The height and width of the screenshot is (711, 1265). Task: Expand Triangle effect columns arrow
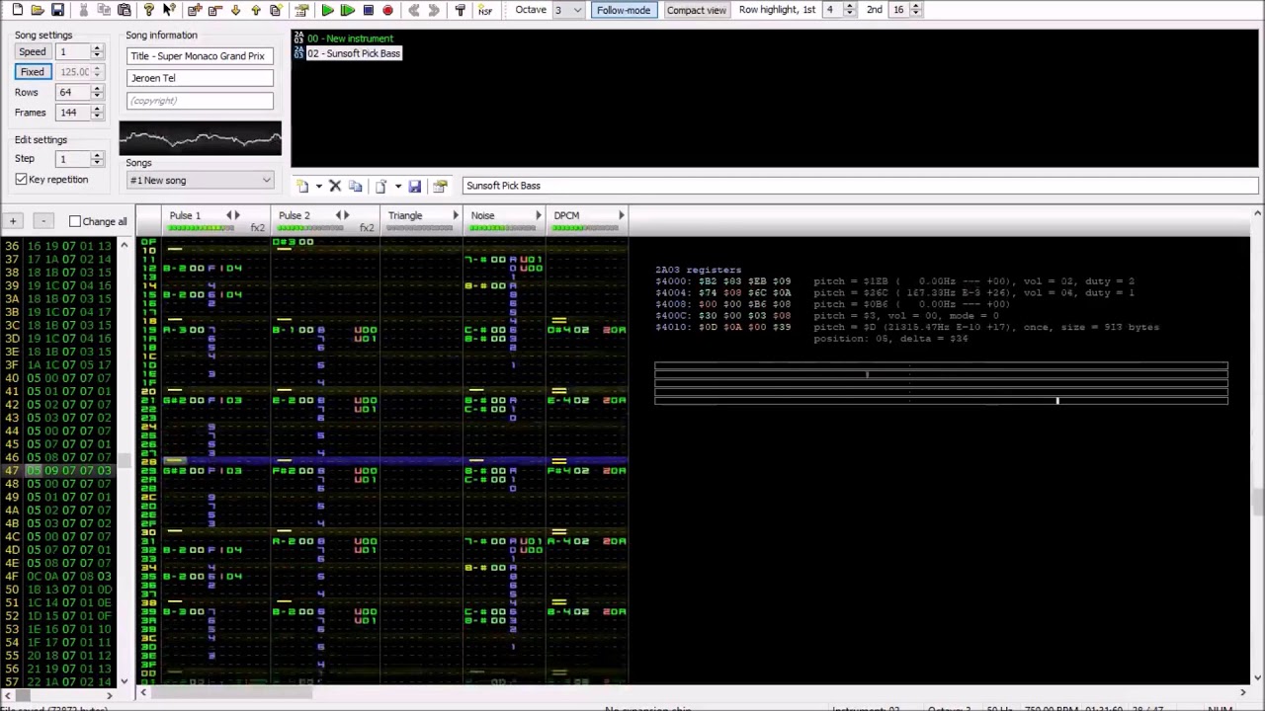point(456,215)
